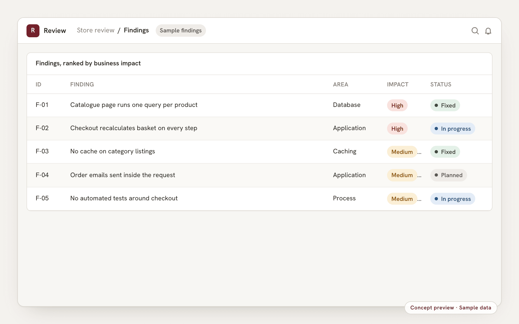The height and width of the screenshot is (324, 519).
Task: Select finding ID F-03
Action: click(42, 151)
